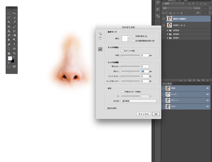Select the Red channel row
The height and width of the screenshot is (162, 212).
pyautogui.click(x=186, y=94)
